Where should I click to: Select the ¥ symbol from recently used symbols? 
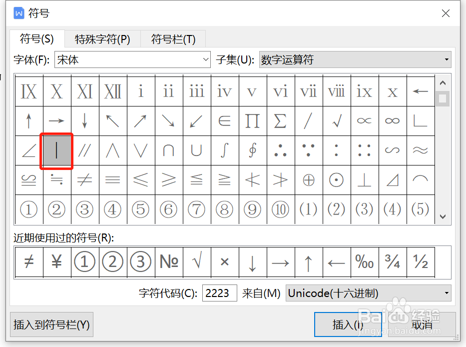pyautogui.click(x=56, y=261)
